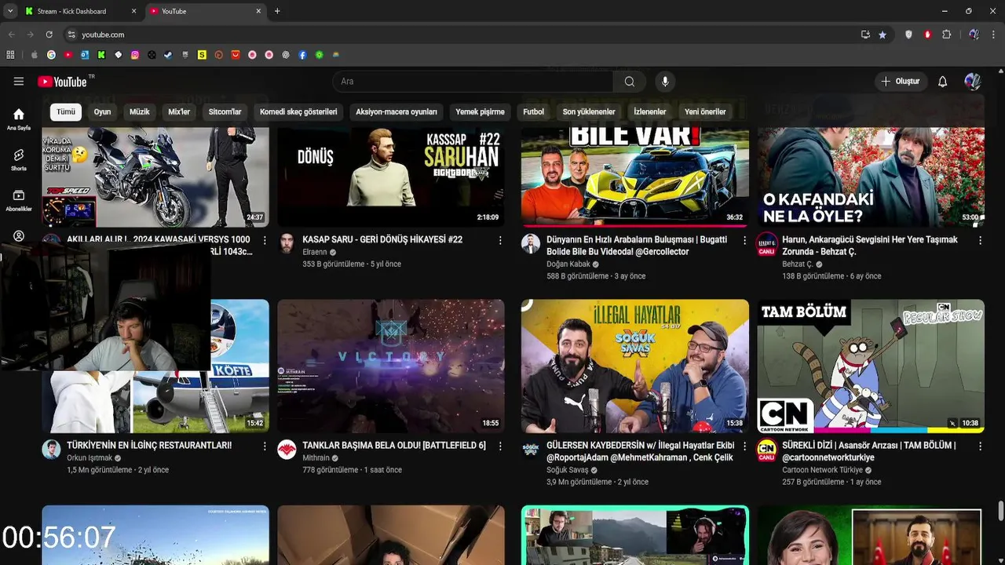Open Abonelikler subscriptions in sidebar
This screenshot has height=565, width=1005.
click(x=19, y=200)
